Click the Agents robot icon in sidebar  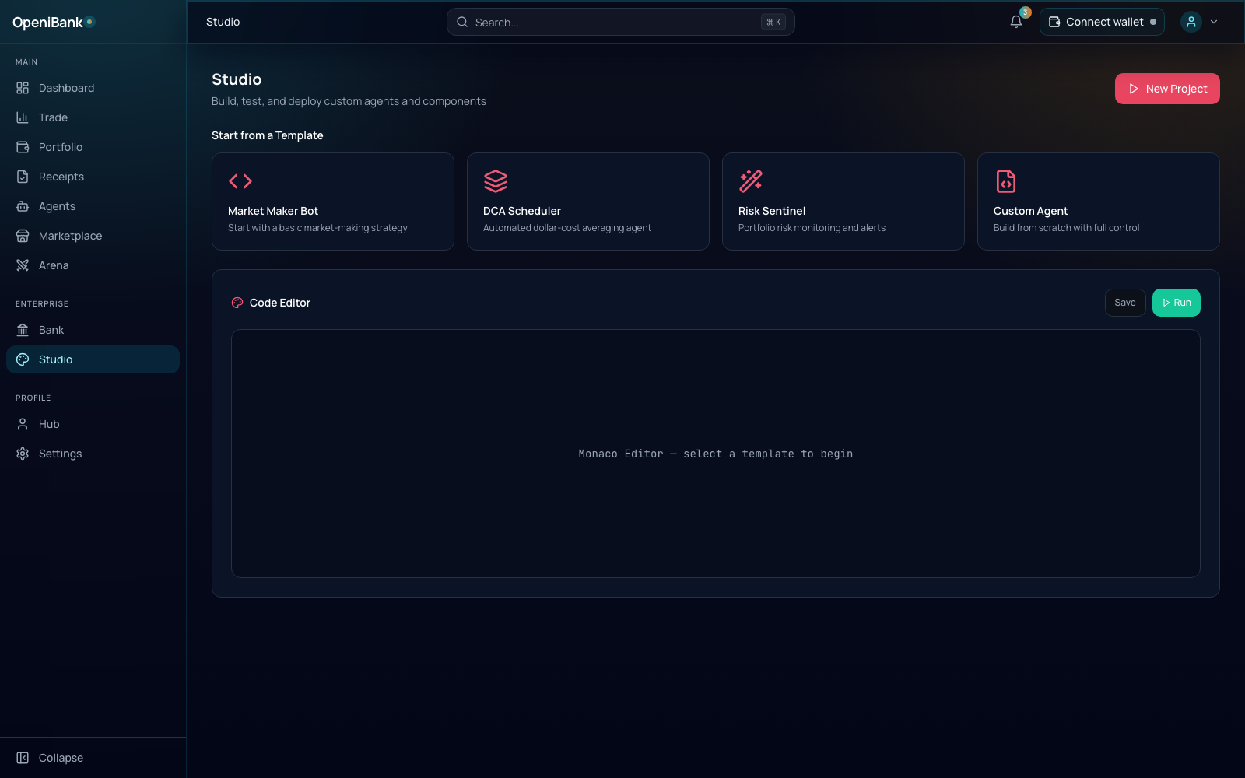(x=23, y=206)
